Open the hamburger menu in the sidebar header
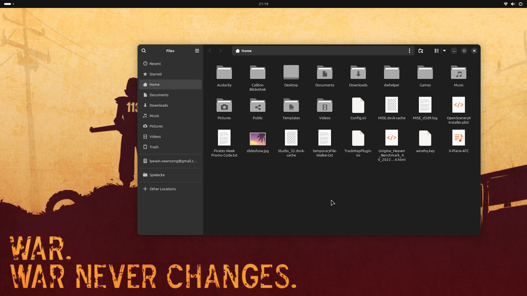 pyautogui.click(x=197, y=51)
